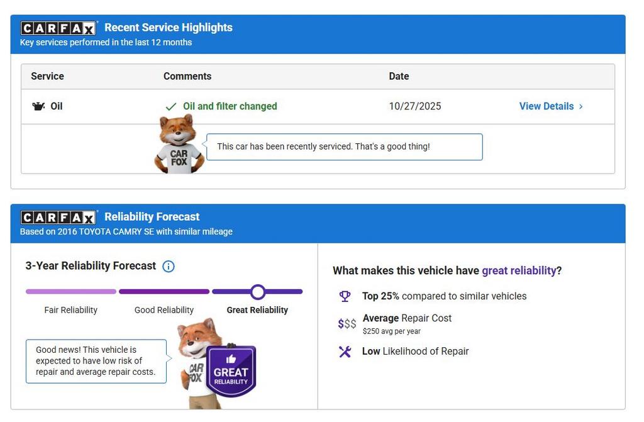This screenshot has height=422, width=644.
Task: Click the oil can service icon
Action: point(38,106)
